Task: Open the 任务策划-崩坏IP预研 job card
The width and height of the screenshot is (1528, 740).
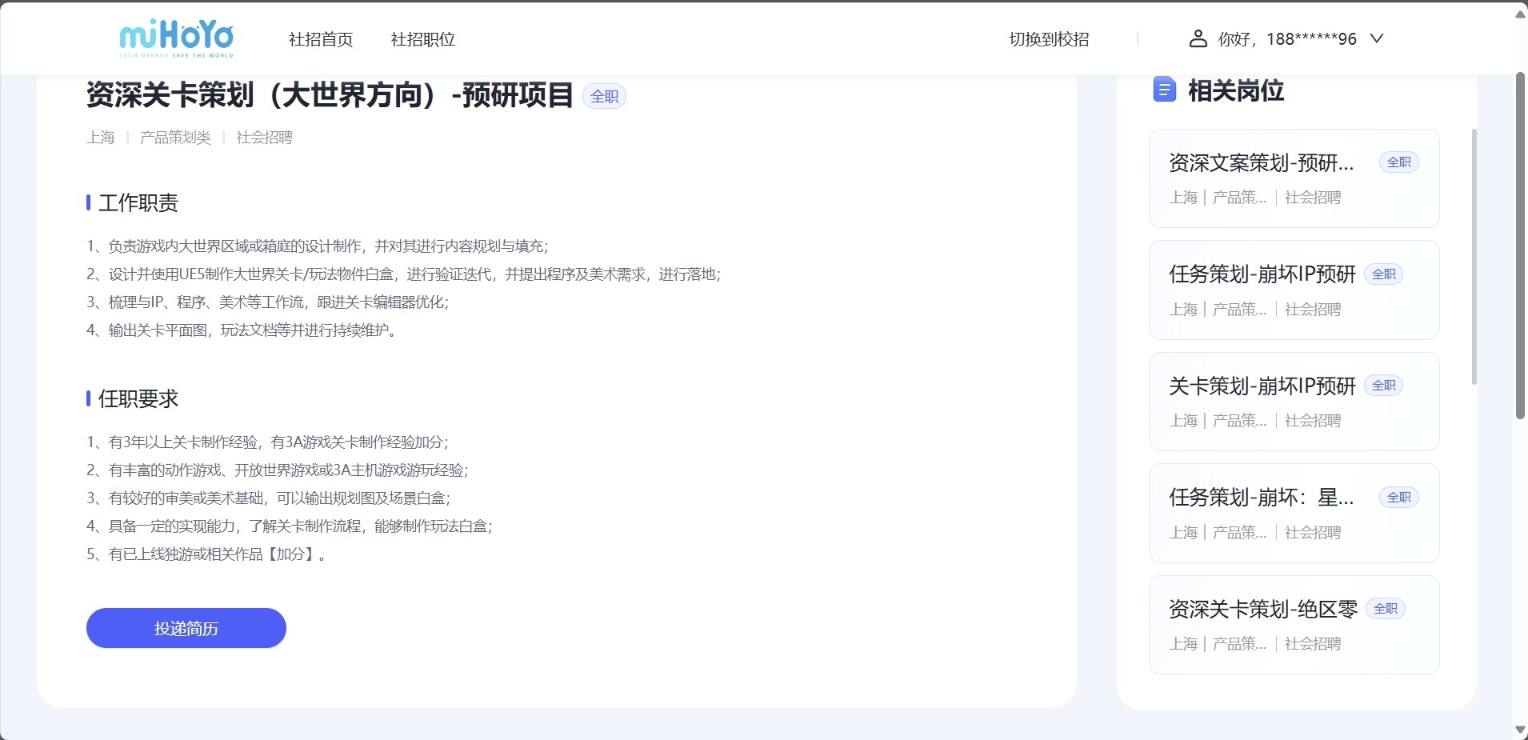Action: [x=1294, y=290]
